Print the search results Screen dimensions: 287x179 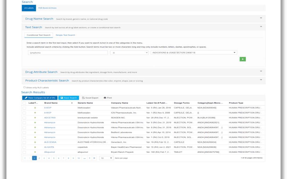[108, 98]
